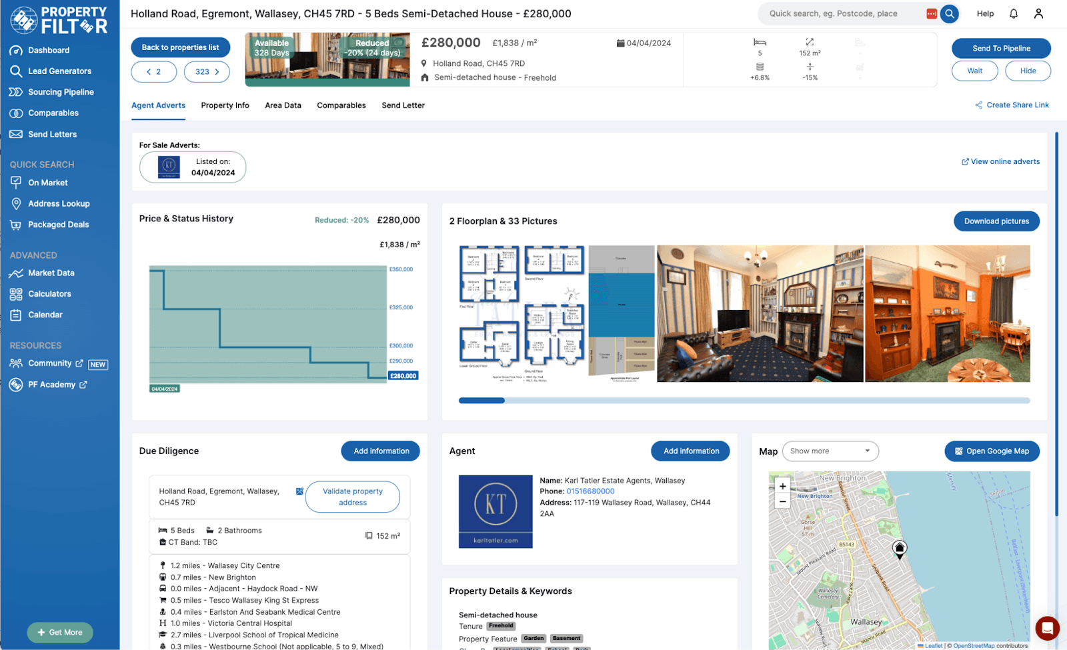Open the chat support bubble
Screen dimensions: 1067x650
pyautogui.click(x=1047, y=628)
